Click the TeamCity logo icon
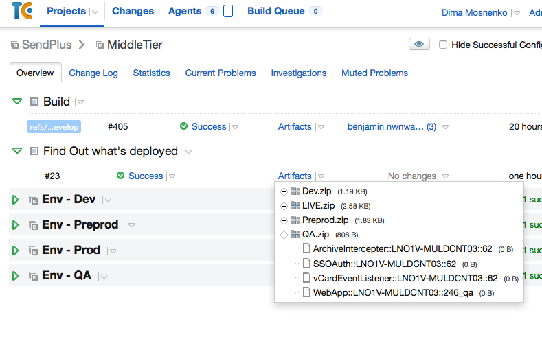This screenshot has width=542, height=337. click(22, 11)
